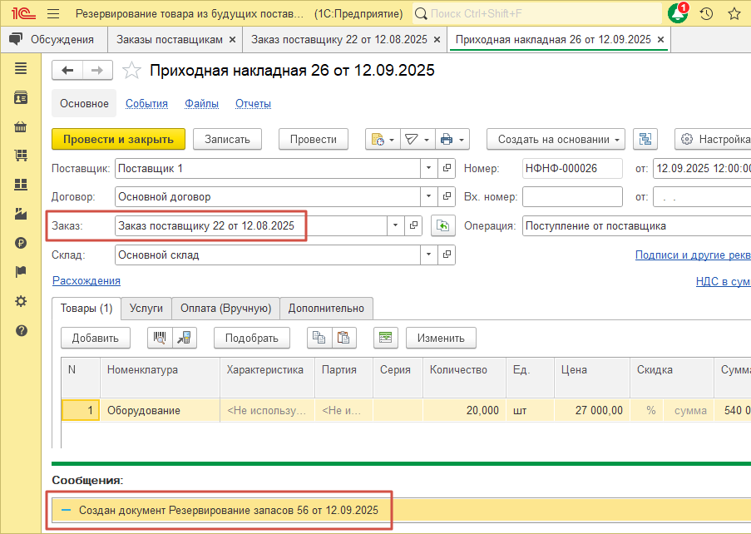Screen dimensions: 751x534
Task: Open the Дополнительно tab
Action: pos(326,308)
